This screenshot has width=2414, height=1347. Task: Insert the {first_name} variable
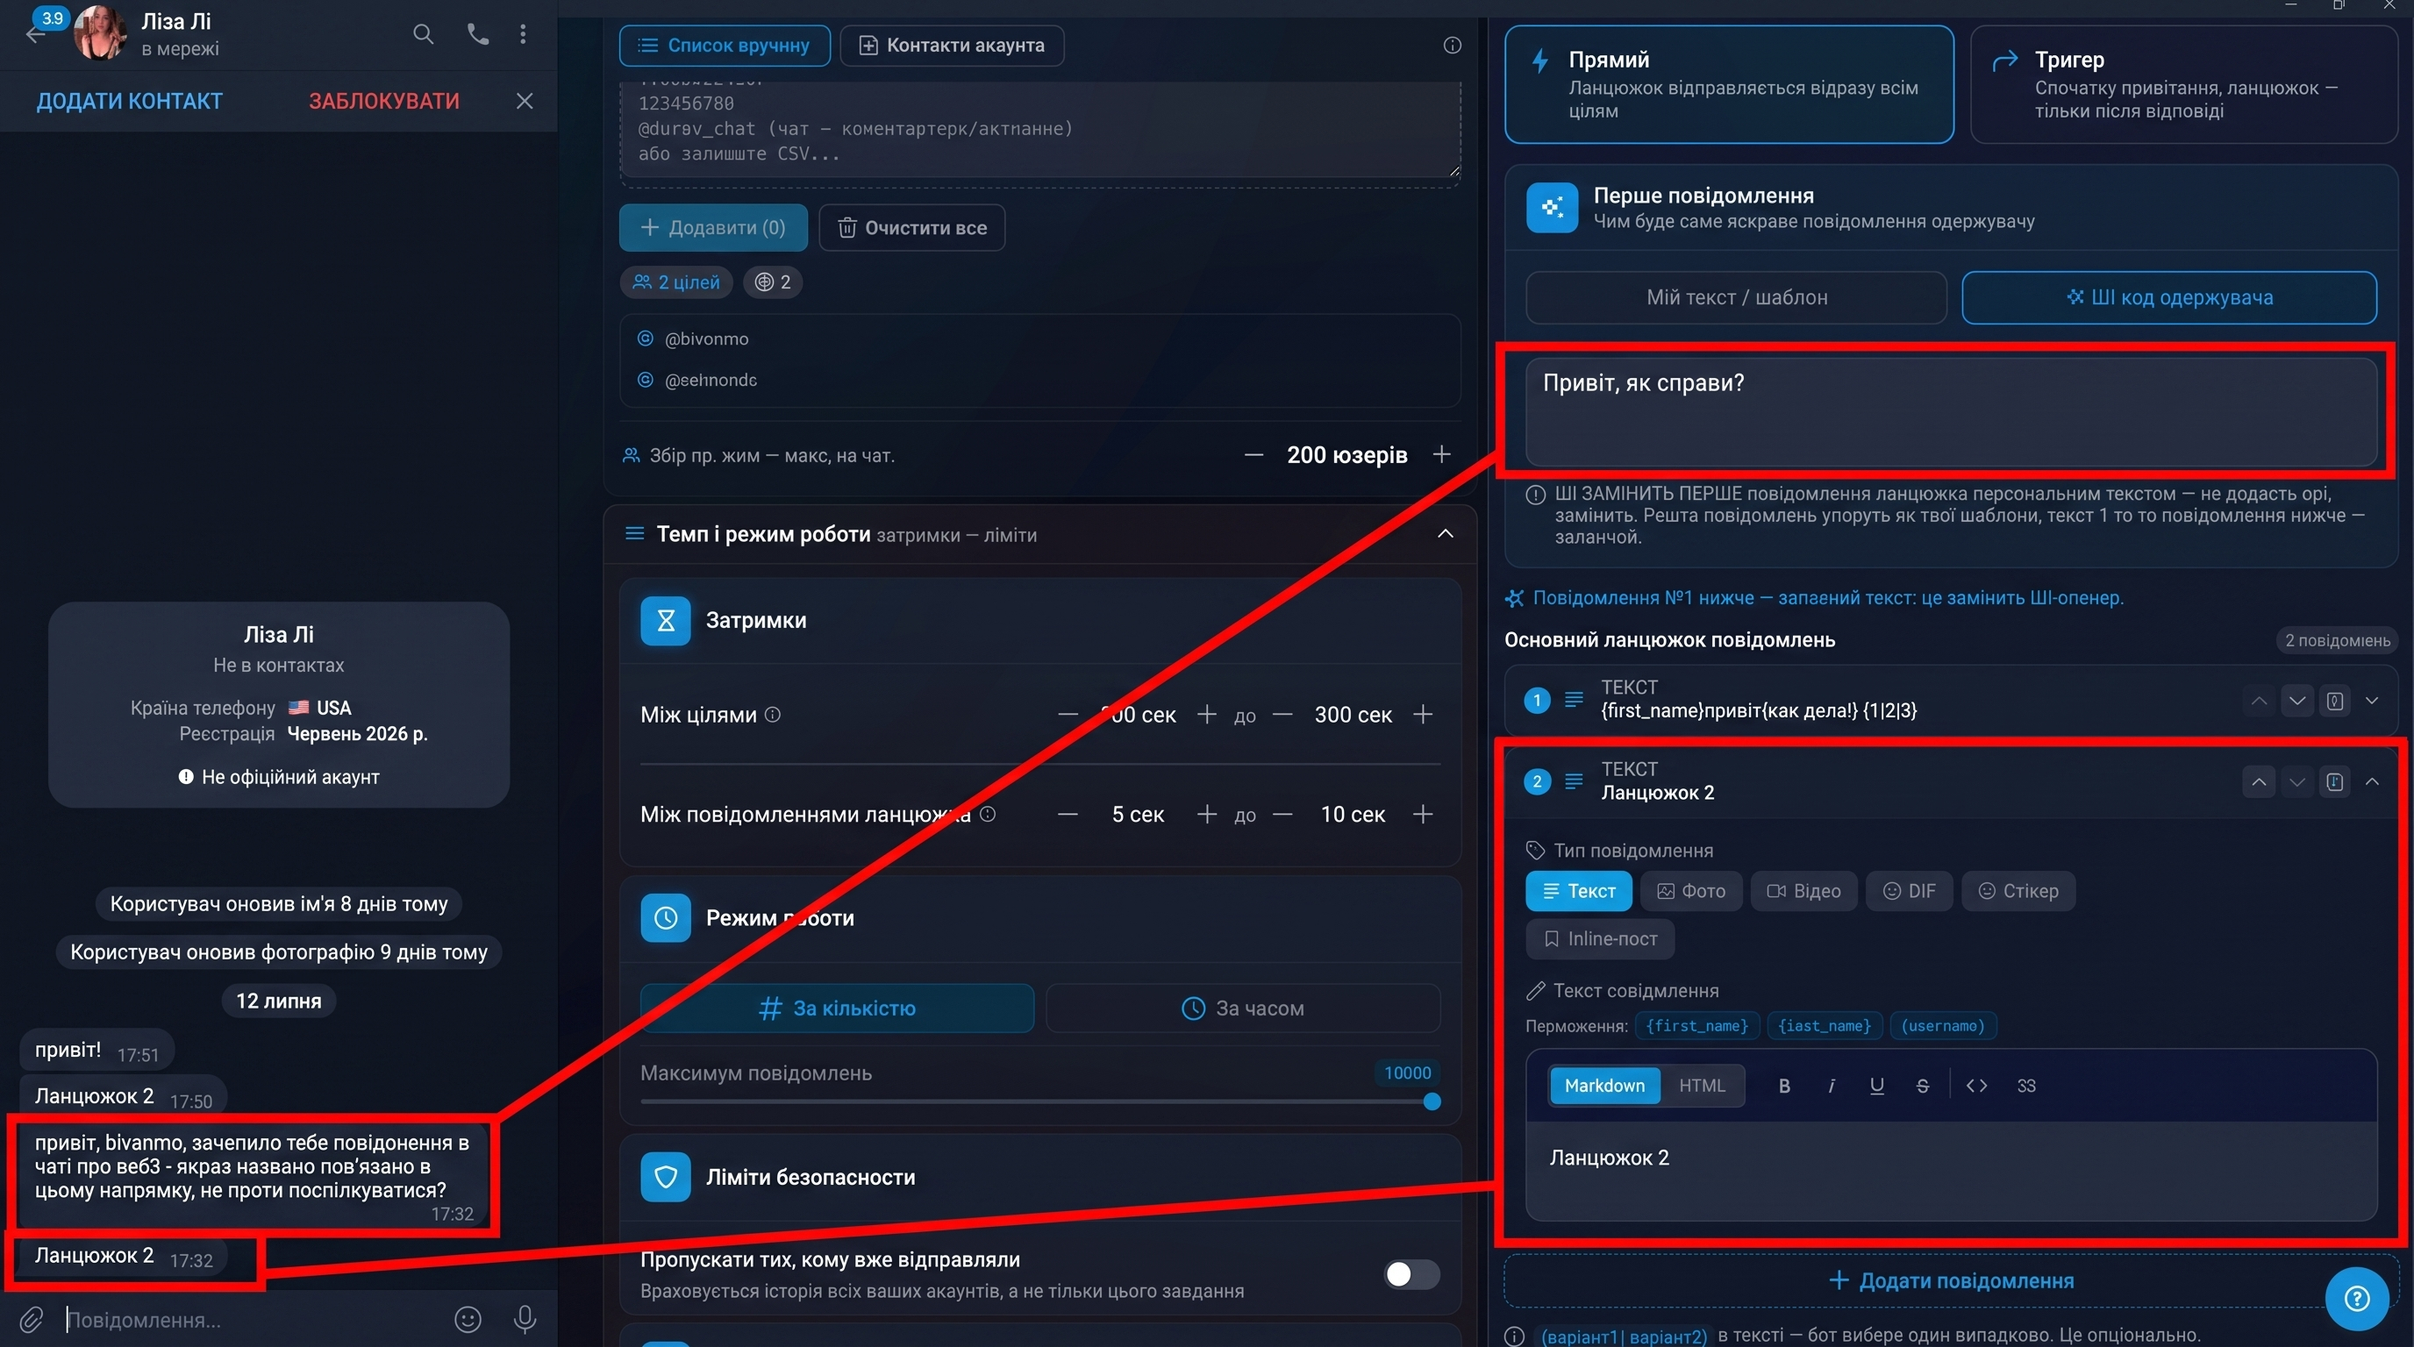(1697, 1026)
